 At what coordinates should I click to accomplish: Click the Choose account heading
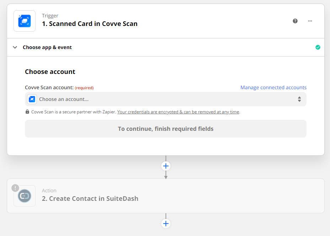point(50,72)
